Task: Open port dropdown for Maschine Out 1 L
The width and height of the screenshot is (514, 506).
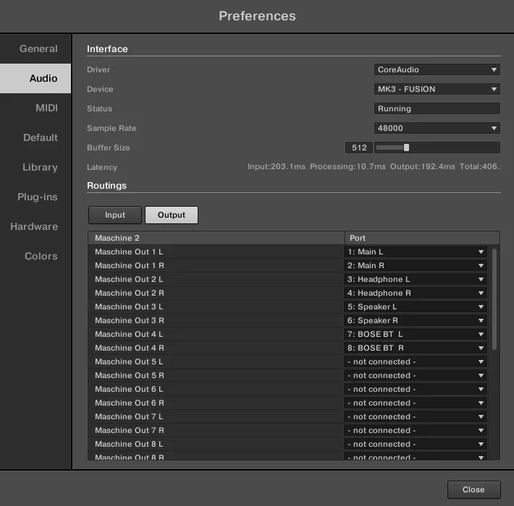Action: tap(416, 252)
